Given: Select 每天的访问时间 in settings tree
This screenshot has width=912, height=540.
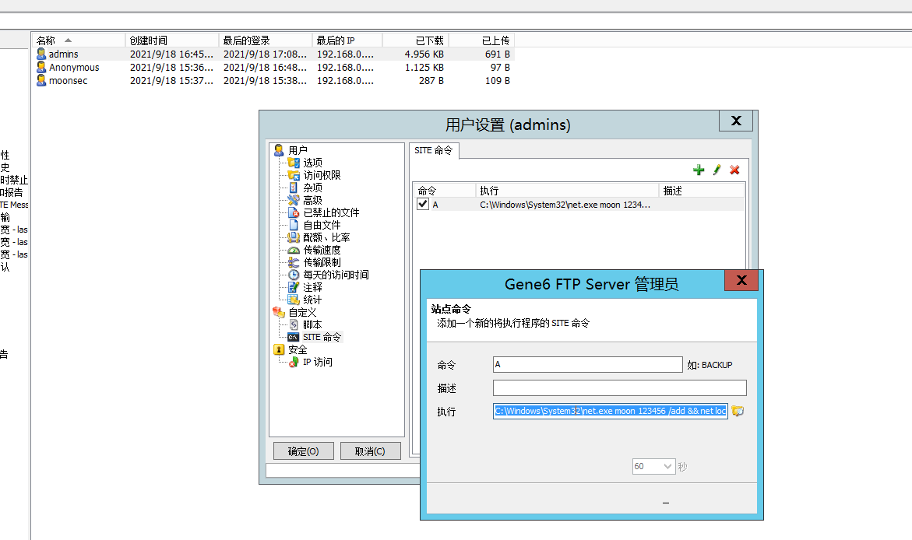Looking at the screenshot, I should [x=336, y=275].
